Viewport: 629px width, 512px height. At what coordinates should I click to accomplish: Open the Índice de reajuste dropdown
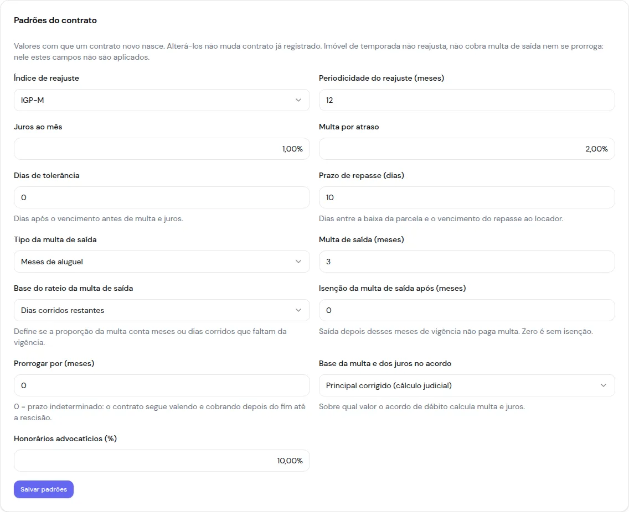click(162, 100)
